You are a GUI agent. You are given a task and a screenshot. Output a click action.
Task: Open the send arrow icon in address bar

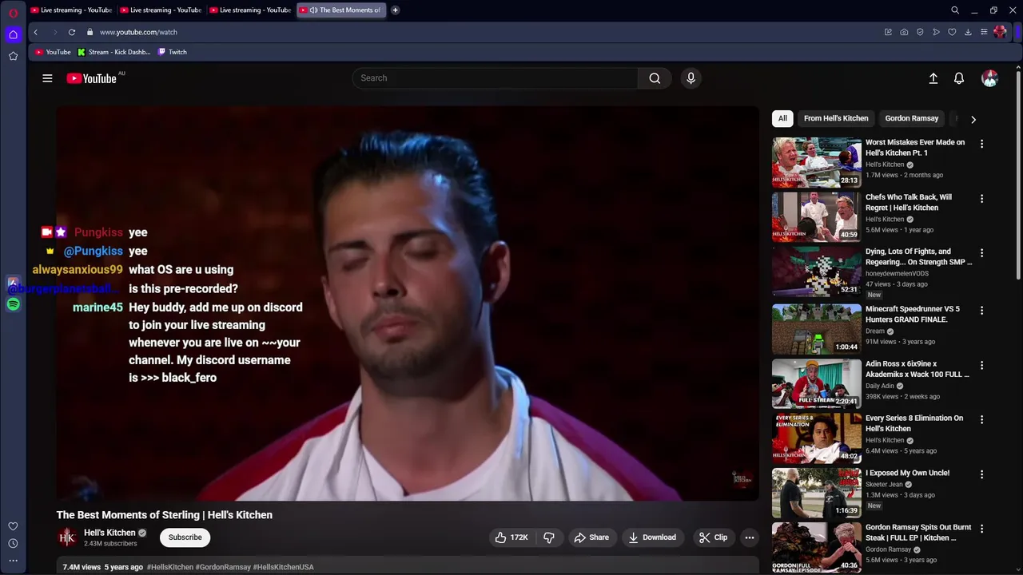coord(936,32)
